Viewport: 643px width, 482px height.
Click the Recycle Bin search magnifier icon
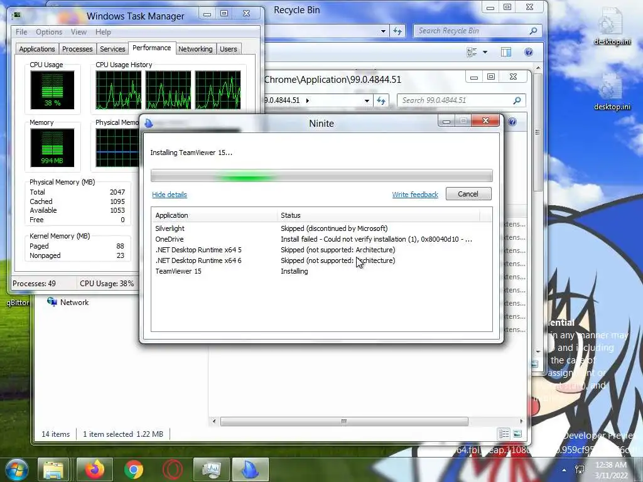pos(534,31)
